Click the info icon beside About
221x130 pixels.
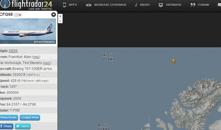(136, 5)
